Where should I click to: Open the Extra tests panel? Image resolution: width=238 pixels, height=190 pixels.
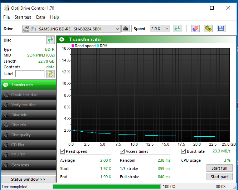pos(29,165)
